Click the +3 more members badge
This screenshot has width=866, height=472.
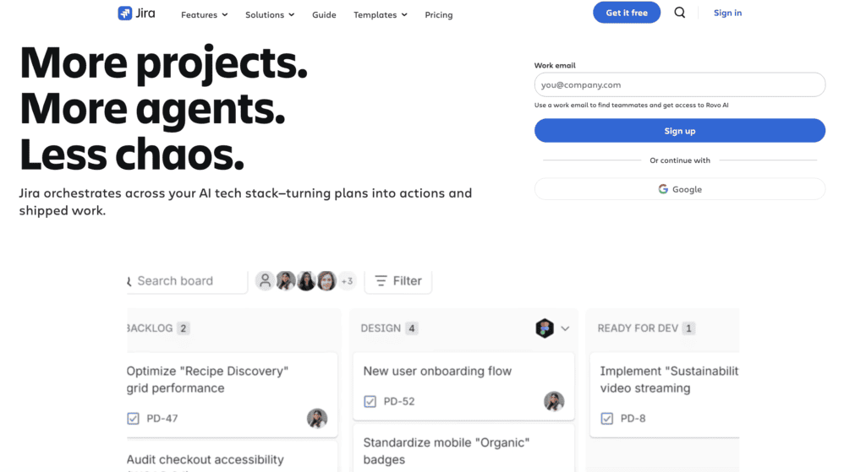point(347,281)
